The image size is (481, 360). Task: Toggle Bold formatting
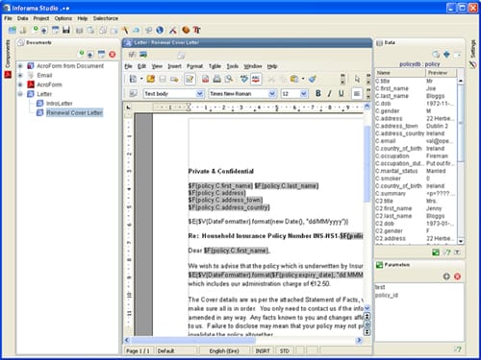(x=318, y=93)
